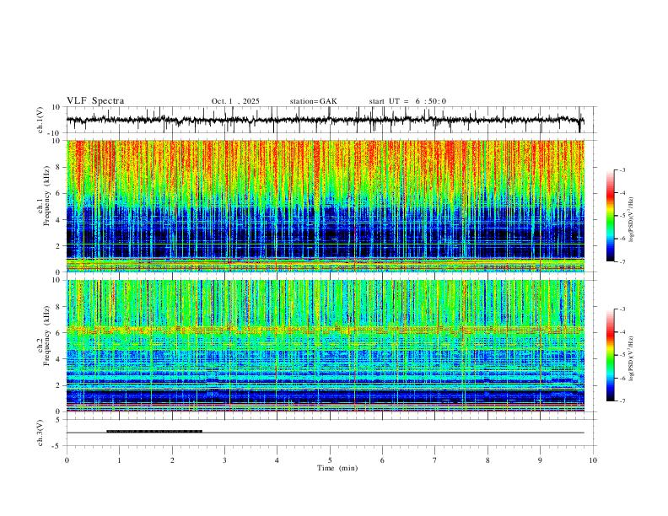The width and height of the screenshot is (668, 516).
Task: Click the ch.1 voltage waveform trace
Action: click(325, 120)
